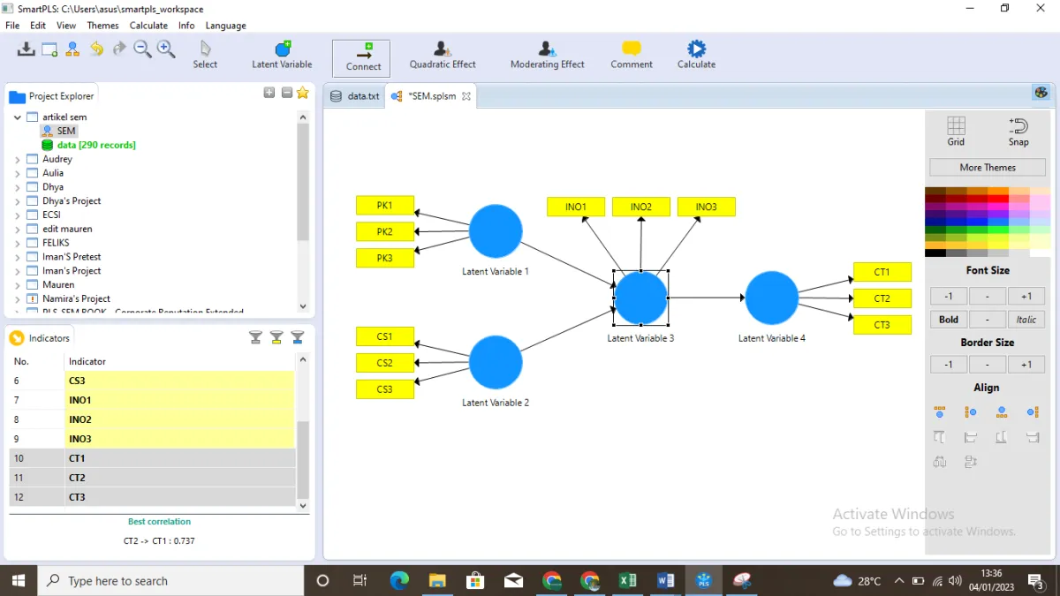Choose the Latent Variable tool
1060x596 pixels.
(x=282, y=55)
